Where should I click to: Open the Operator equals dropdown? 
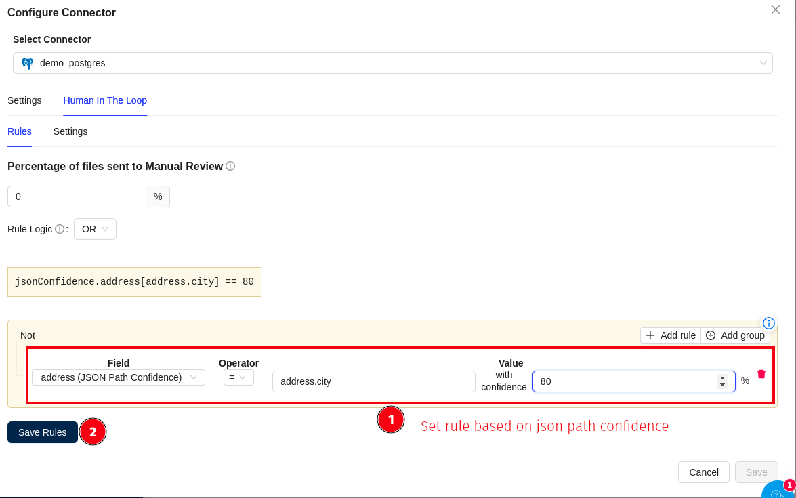point(238,377)
